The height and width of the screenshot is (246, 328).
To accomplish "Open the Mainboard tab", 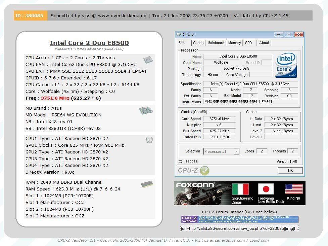I will (x=216, y=43).
